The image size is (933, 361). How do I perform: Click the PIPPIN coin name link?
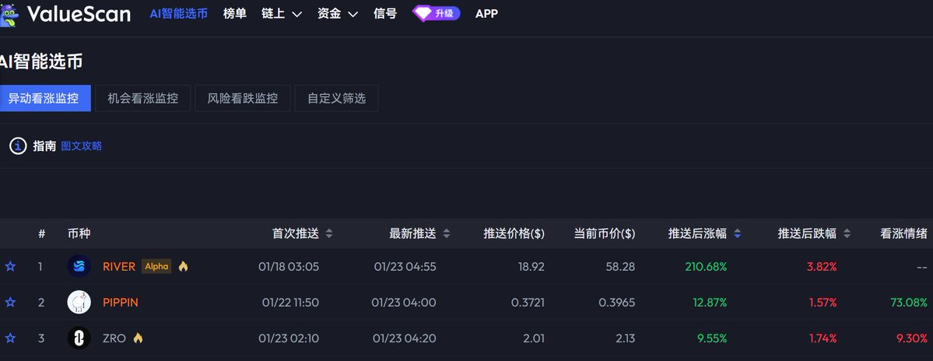pyautogui.click(x=121, y=302)
